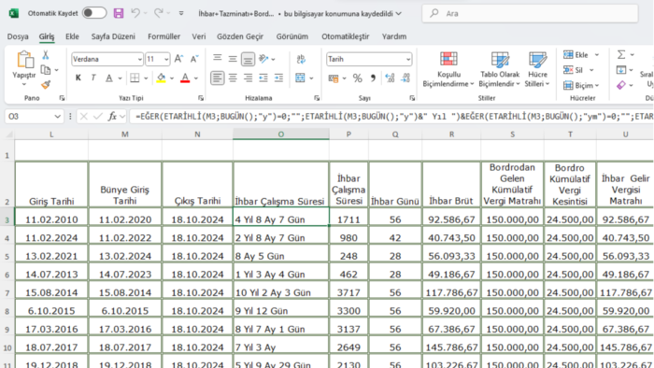Click the Borders grid icon
Viewport: 654px width, 368px height.
[135, 78]
